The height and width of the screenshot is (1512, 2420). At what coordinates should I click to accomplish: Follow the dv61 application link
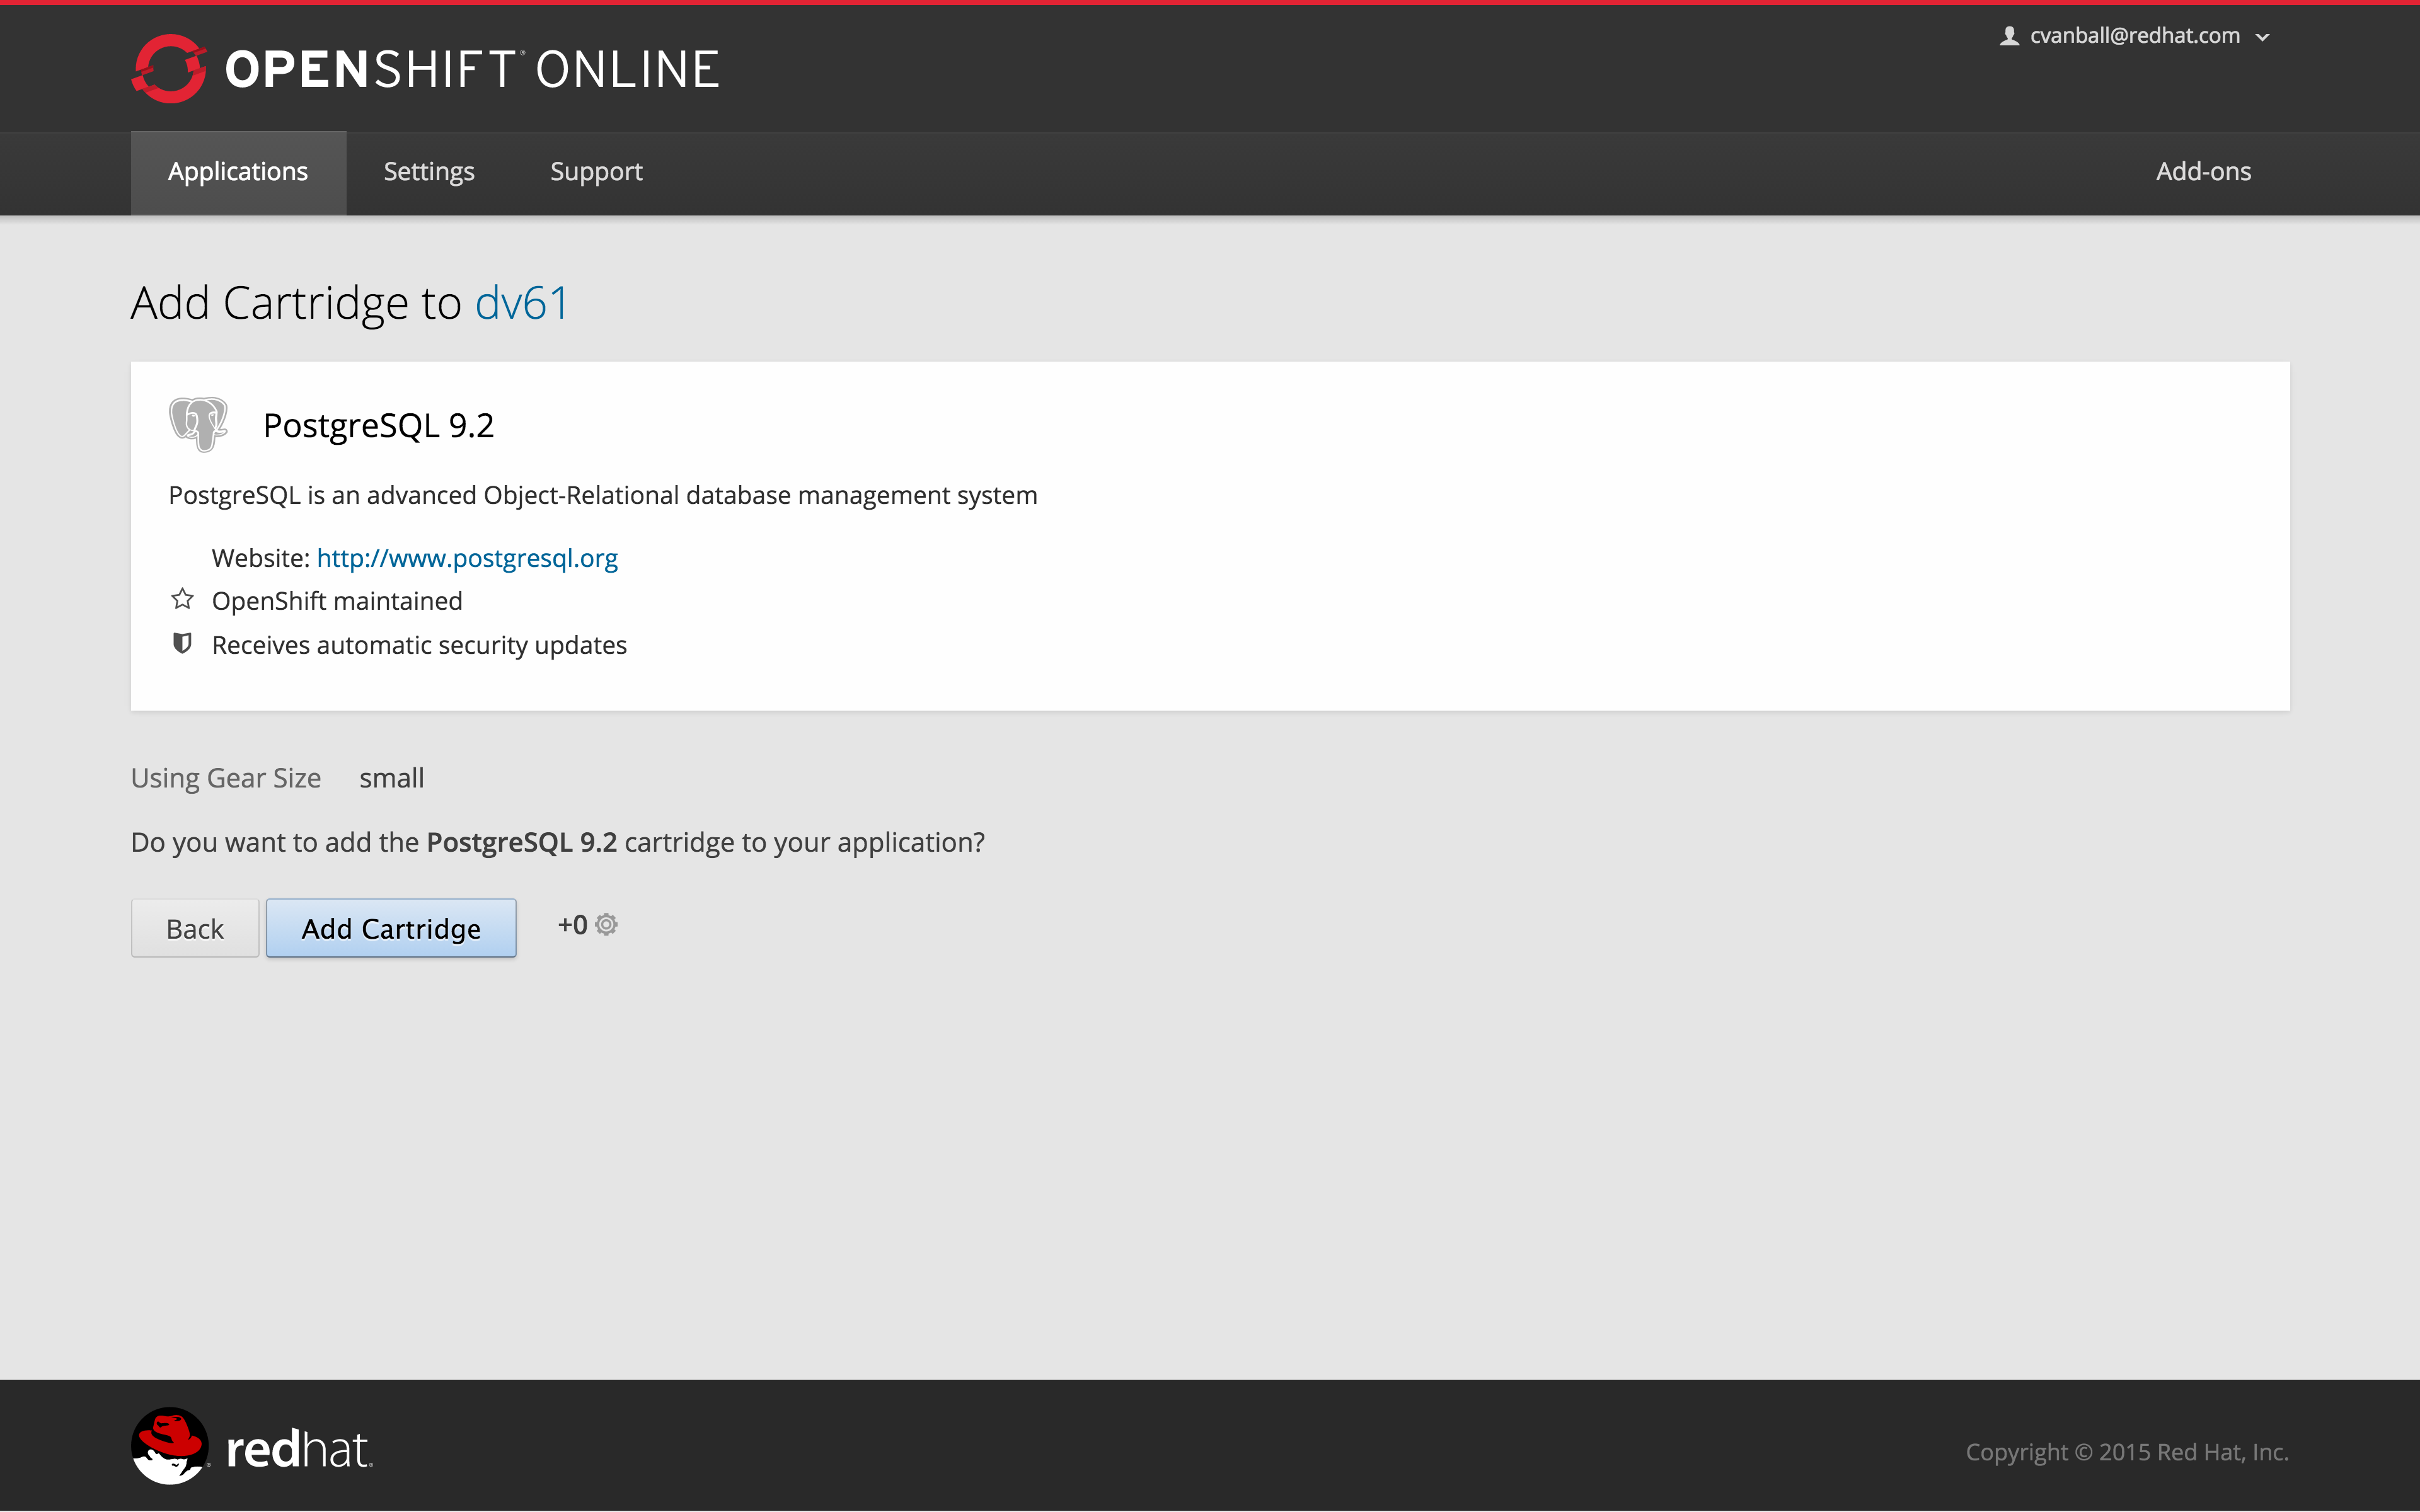click(x=521, y=301)
